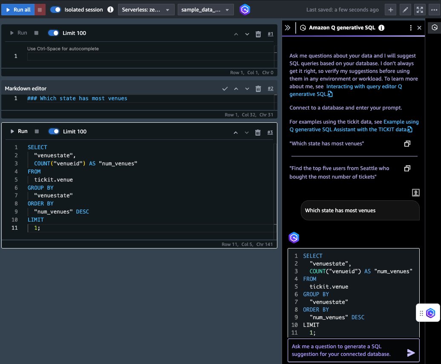Click the Run all button
441x364 pixels.
[18, 9]
